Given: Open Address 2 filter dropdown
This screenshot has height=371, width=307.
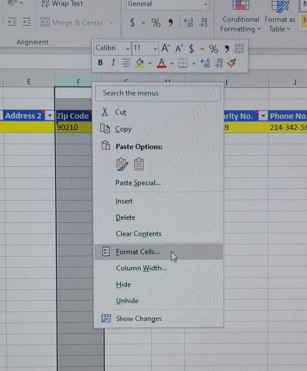Looking at the screenshot, I should click(x=49, y=116).
